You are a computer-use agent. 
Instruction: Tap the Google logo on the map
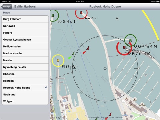point(57,117)
